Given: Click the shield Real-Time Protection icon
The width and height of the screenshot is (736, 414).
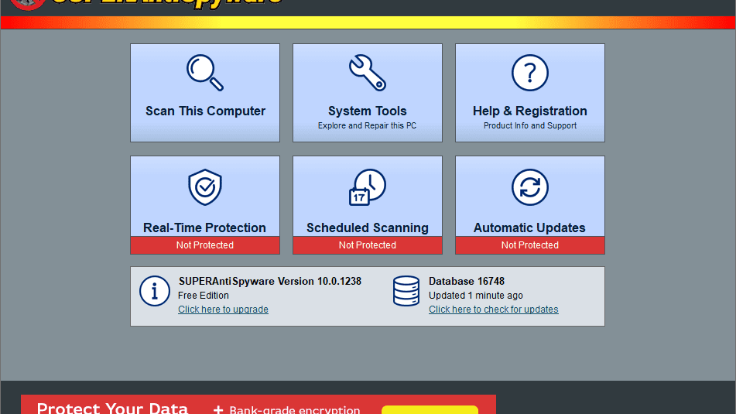Looking at the screenshot, I should [205, 187].
